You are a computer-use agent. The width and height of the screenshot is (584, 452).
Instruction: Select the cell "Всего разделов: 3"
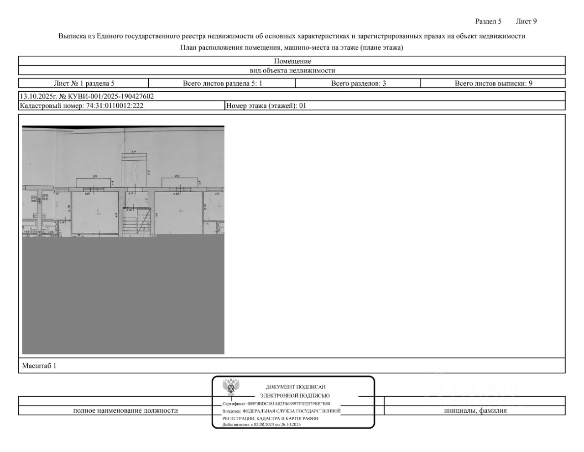[x=358, y=83]
